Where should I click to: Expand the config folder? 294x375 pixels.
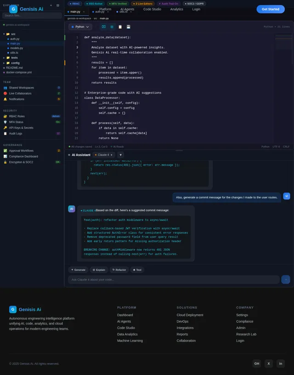pyautogui.click(x=4, y=63)
